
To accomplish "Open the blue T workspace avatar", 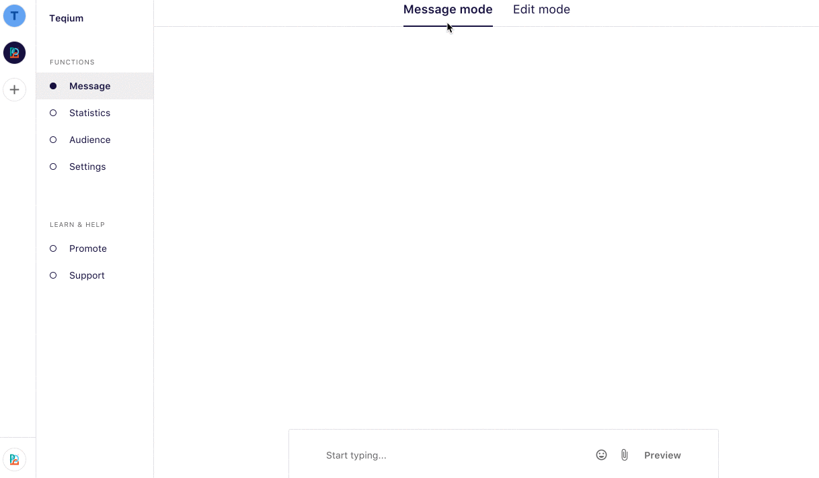I will tap(14, 15).
